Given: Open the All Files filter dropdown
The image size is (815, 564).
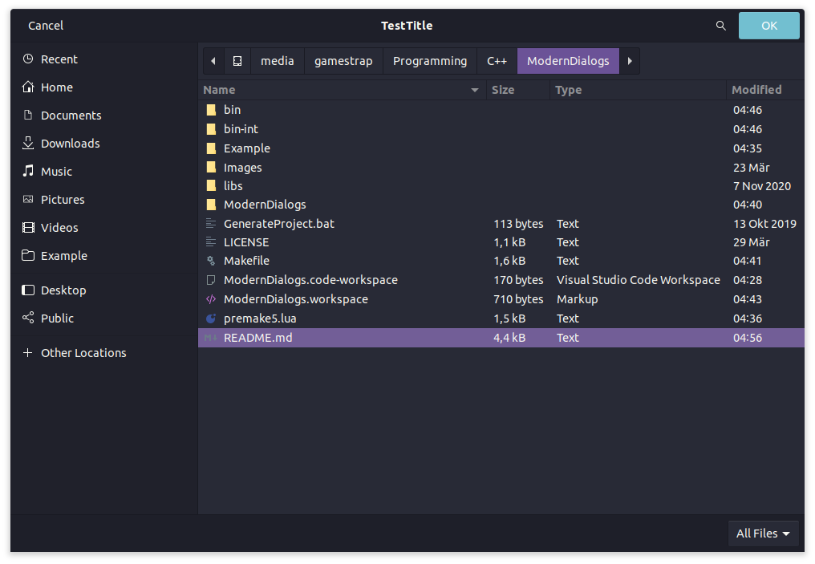Looking at the screenshot, I should (763, 534).
